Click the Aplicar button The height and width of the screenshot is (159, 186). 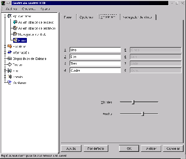point(151,149)
